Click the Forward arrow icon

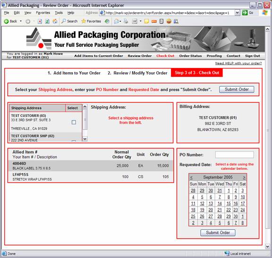28,21
